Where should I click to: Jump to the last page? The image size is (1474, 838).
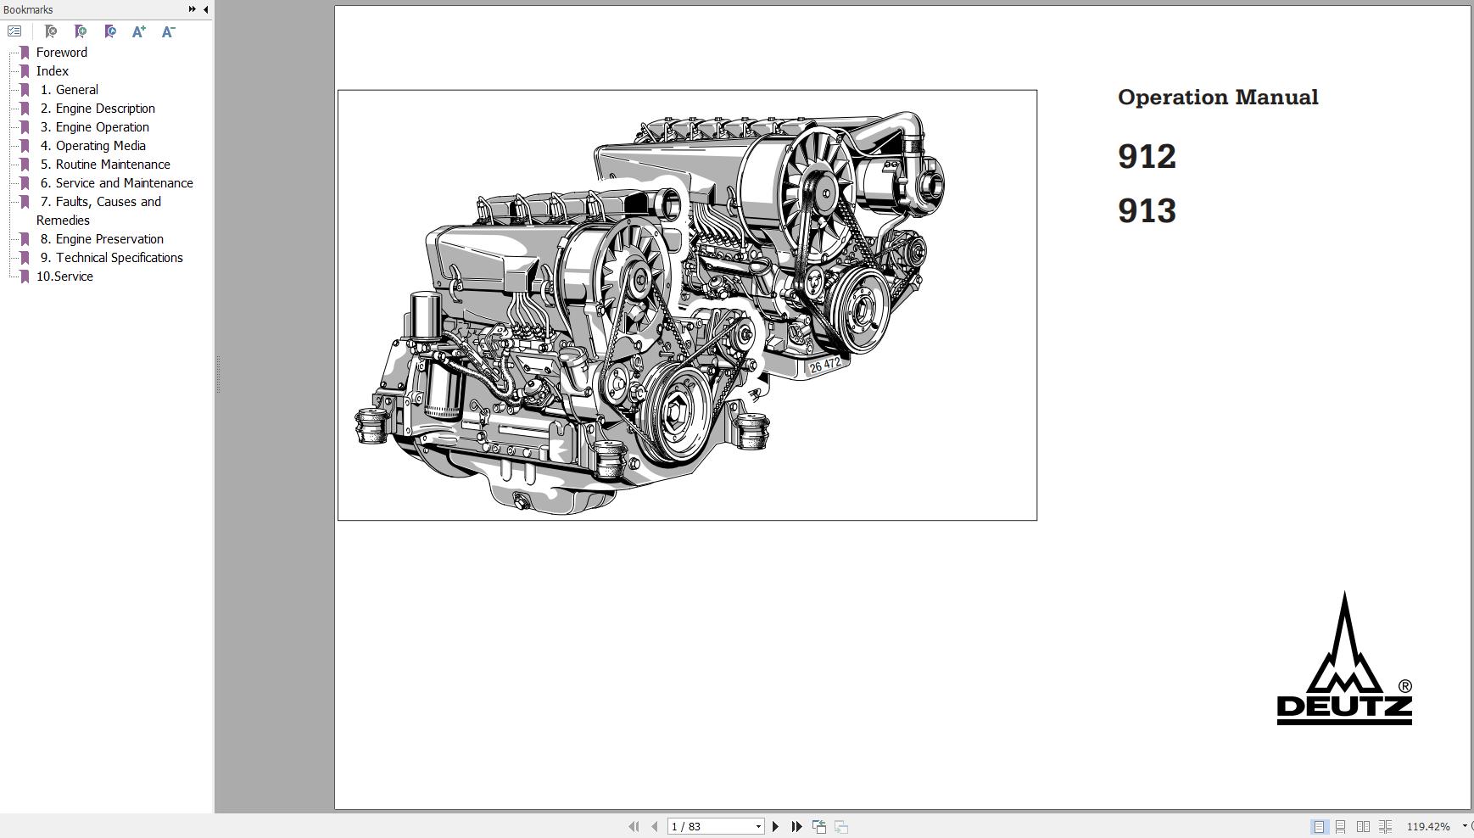click(796, 826)
